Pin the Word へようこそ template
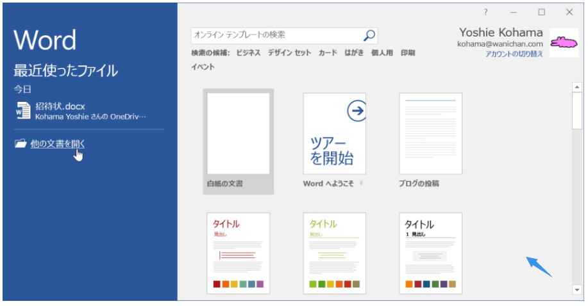 (361, 184)
